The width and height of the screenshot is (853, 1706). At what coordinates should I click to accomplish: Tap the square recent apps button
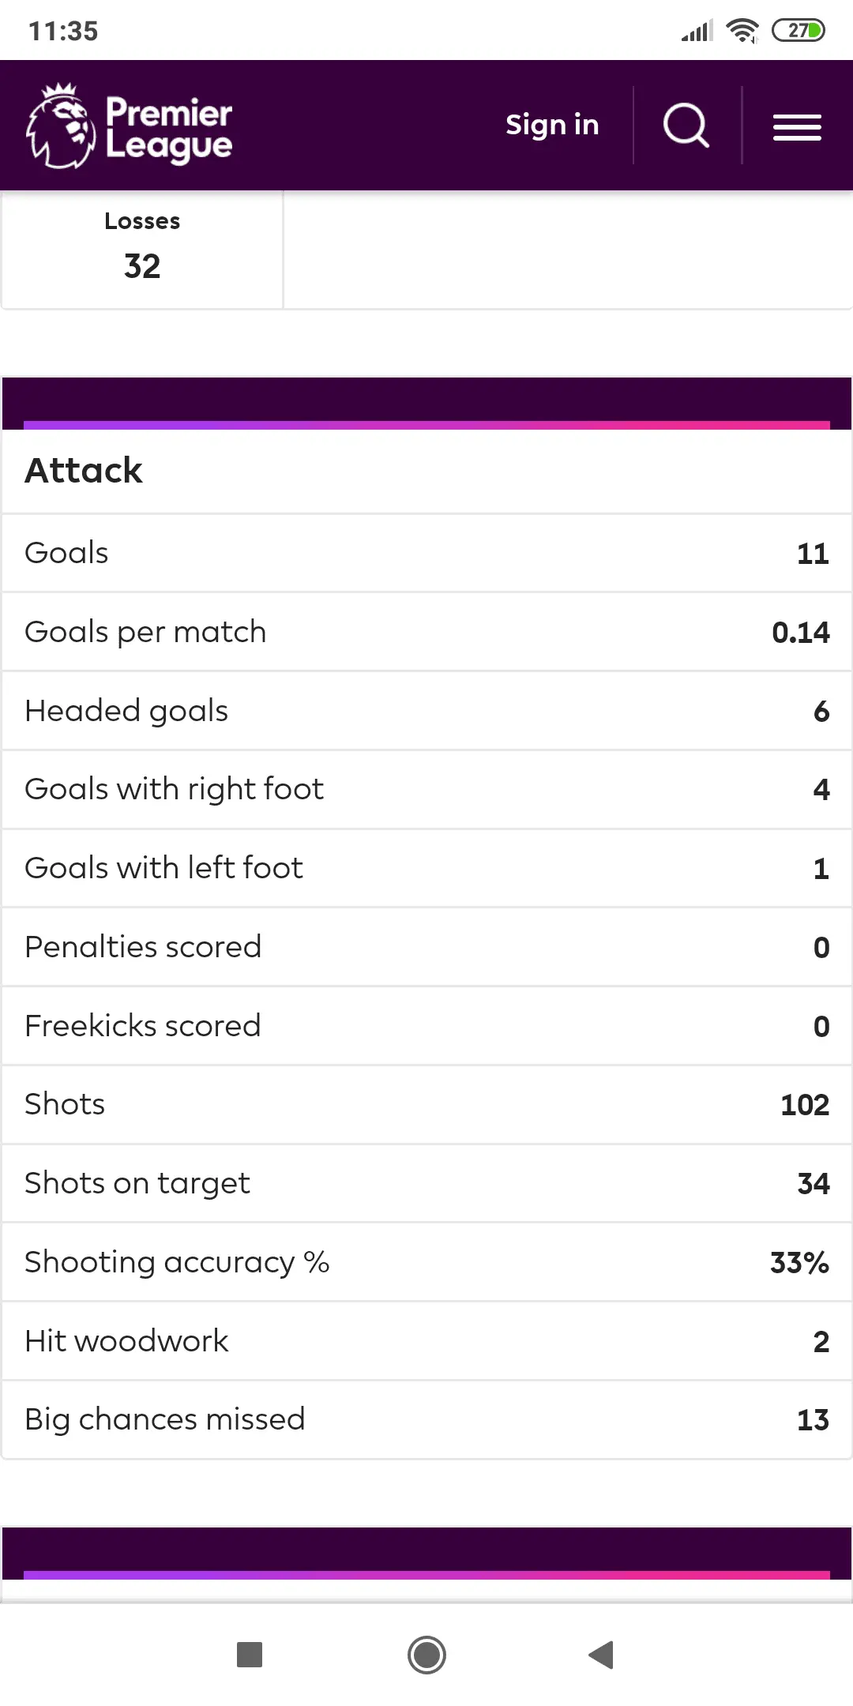pyautogui.click(x=250, y=1654)
